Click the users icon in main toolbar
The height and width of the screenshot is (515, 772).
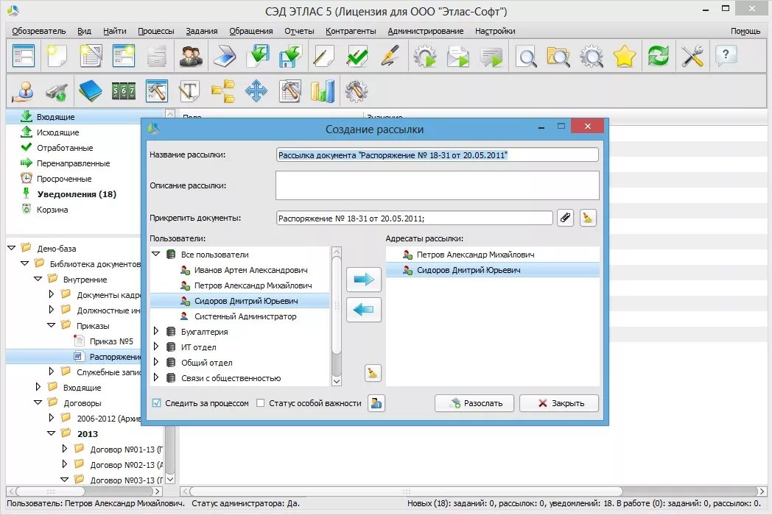[191, 56]
